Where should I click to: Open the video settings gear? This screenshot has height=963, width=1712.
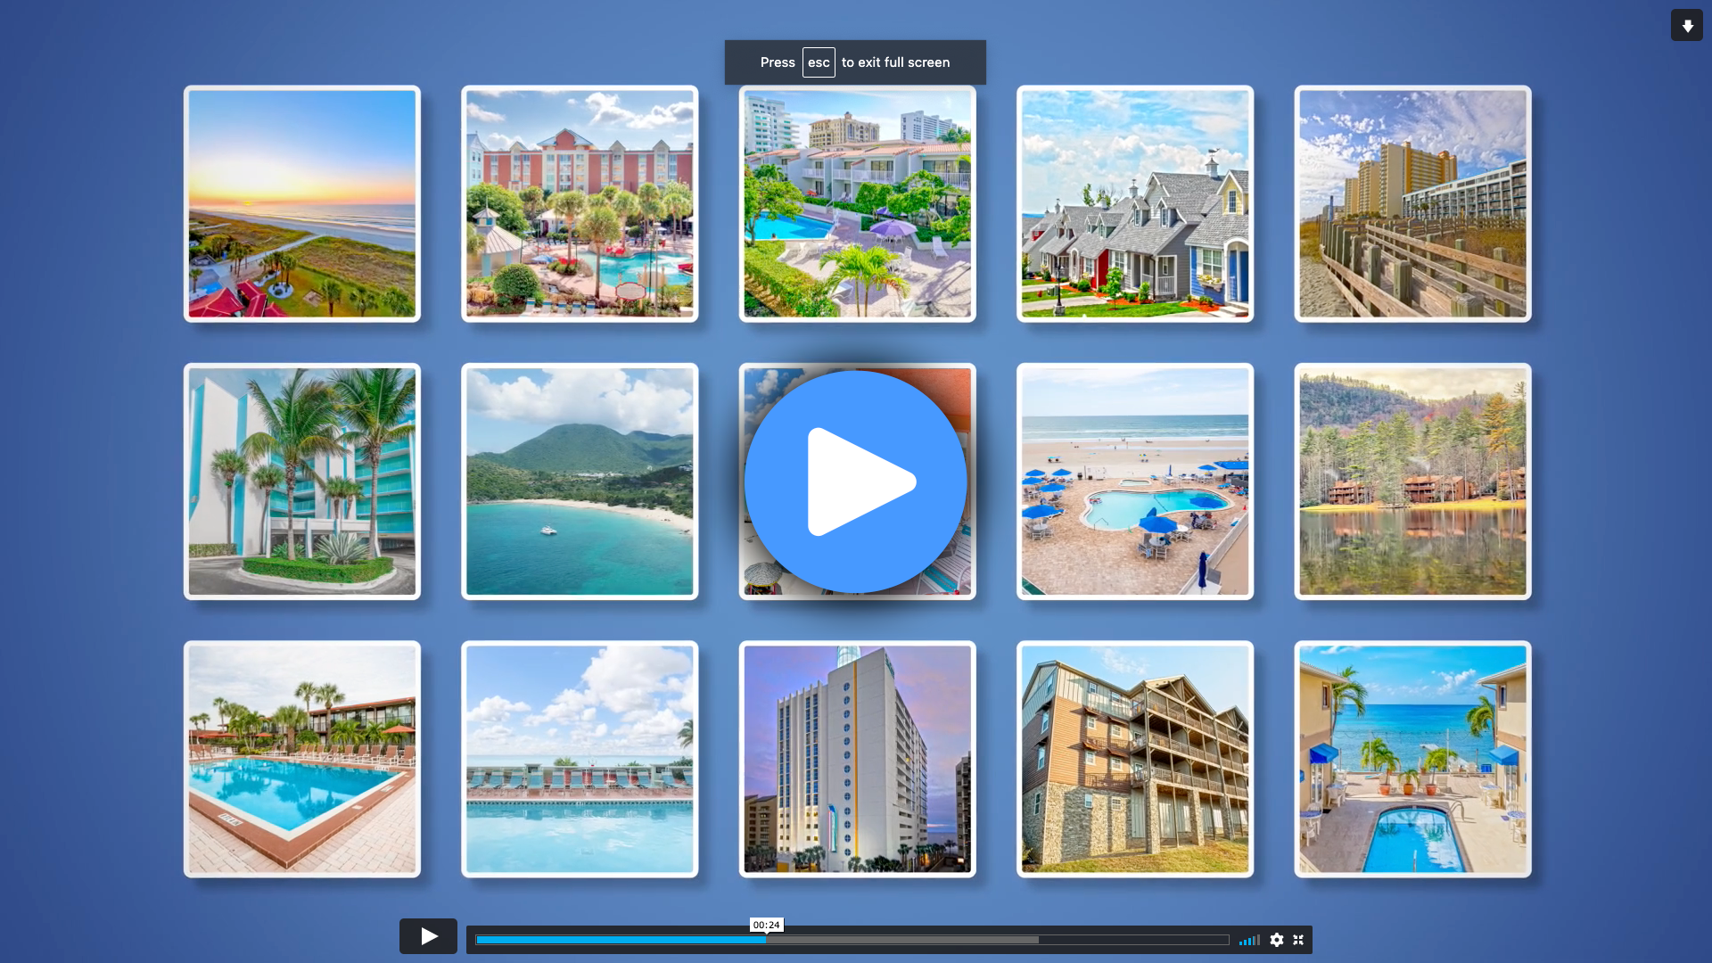tap(1277, 940)
